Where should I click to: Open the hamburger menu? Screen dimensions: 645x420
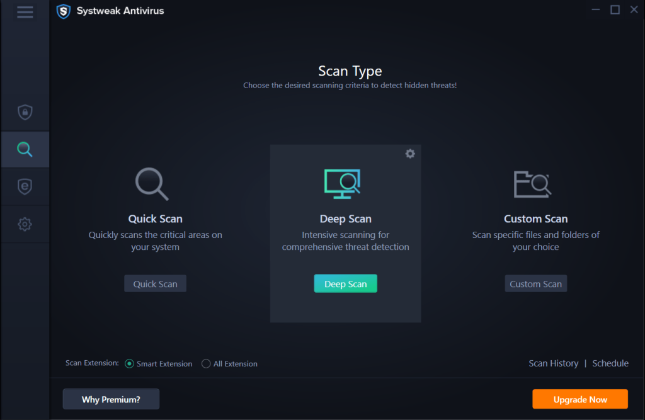pyautogui.click(x=25, y=11)
